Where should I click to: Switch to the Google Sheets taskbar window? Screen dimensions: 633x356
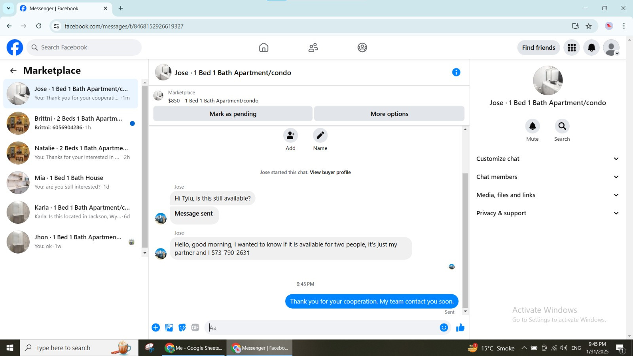point(194,348)
